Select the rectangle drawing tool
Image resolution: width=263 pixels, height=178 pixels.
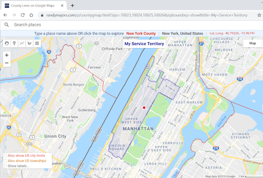point(37,43)
